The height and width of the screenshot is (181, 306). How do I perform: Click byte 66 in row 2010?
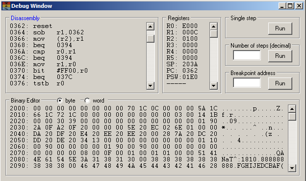point(37,115)
